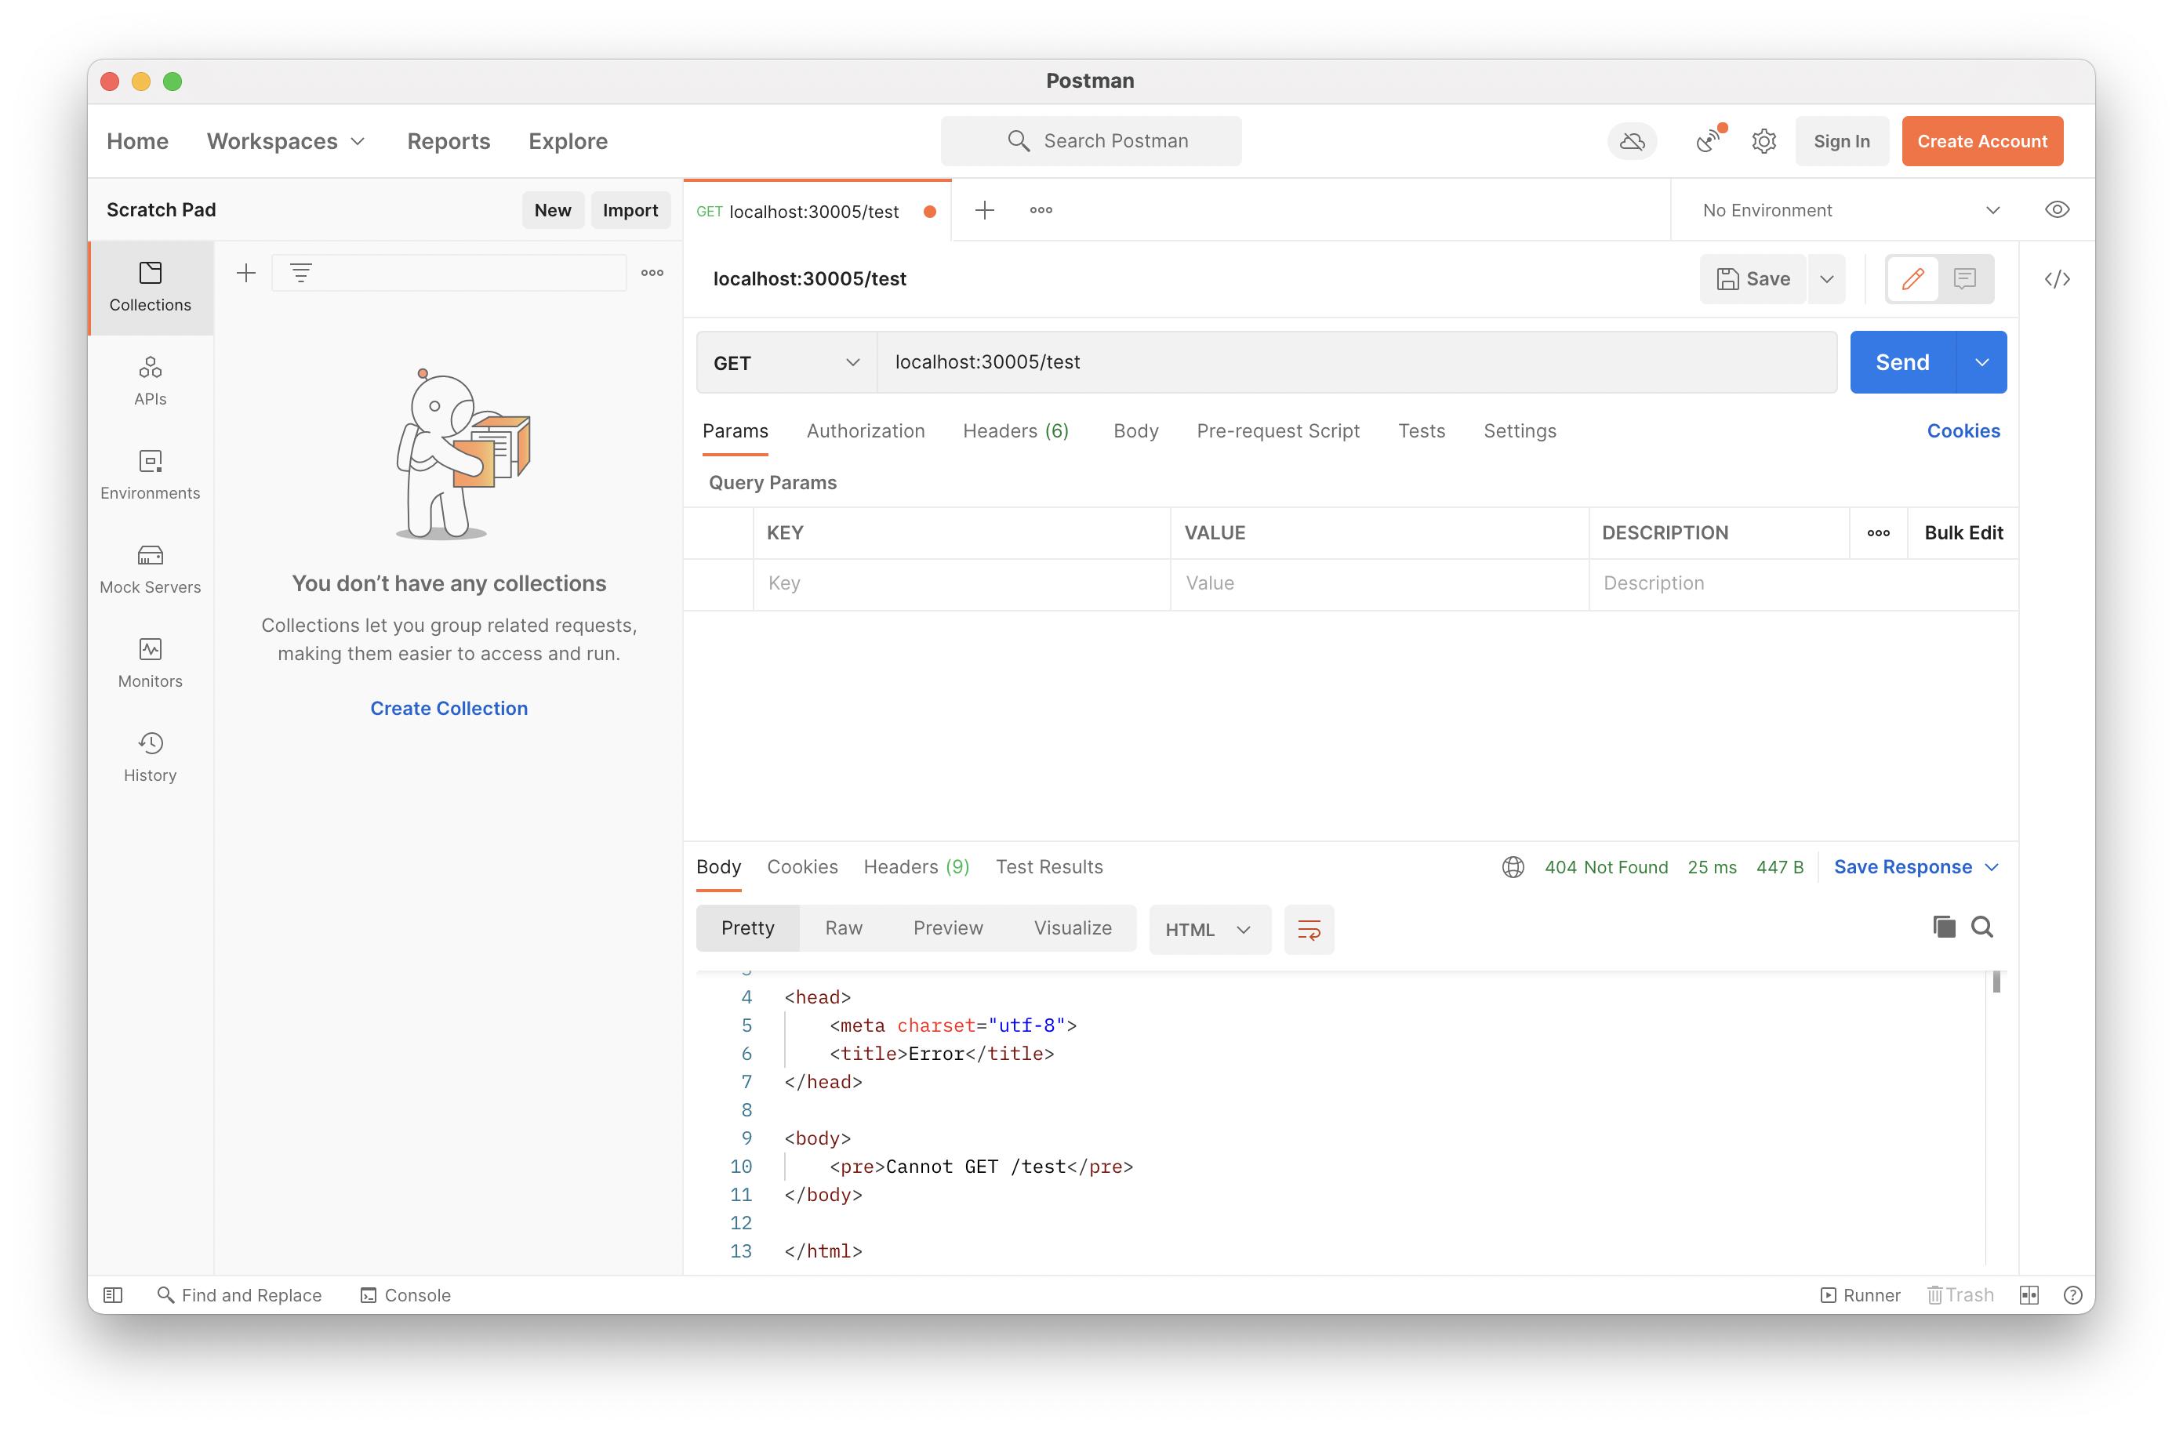Open the Environments sidebar panel
The width and height of the screenshot is (2183, 1430).
(151, 475)
